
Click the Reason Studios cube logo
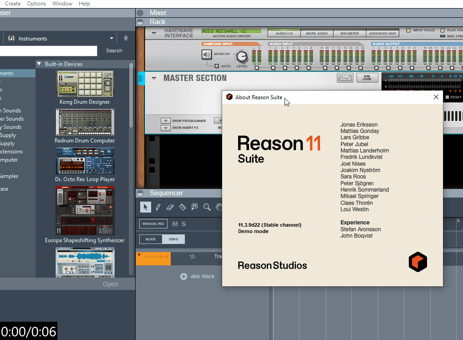pos(417,262)
